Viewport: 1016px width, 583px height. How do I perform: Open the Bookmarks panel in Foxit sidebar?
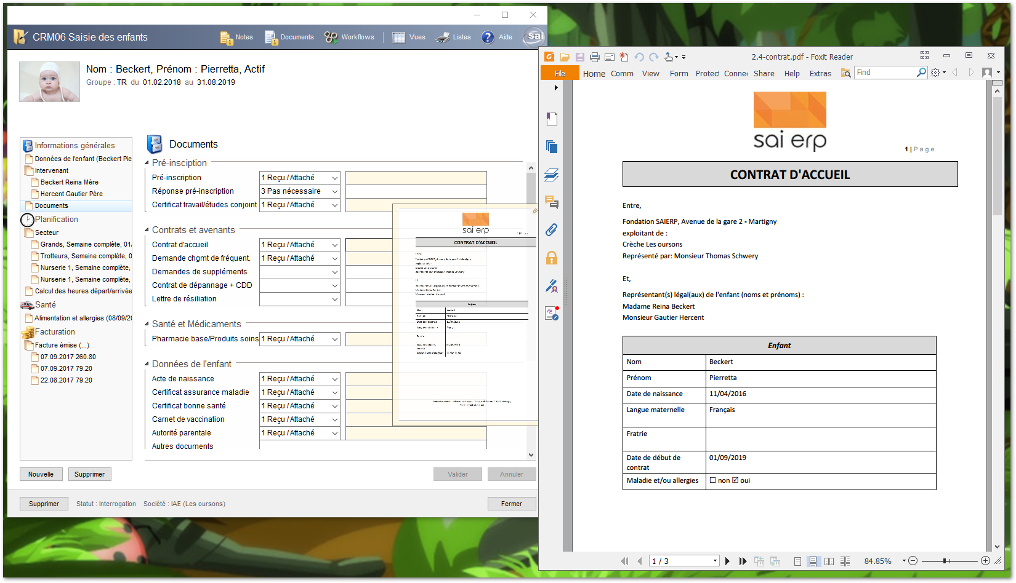point(552,119)
